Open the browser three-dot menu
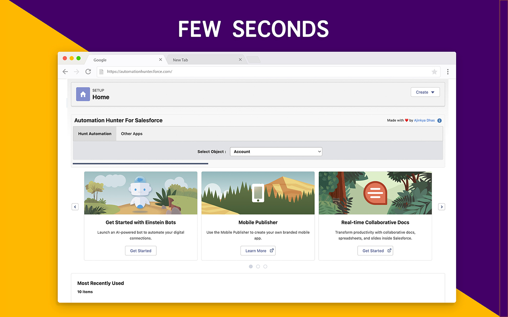Image resolution: width=508 pixels, height=317 pixels. [448, 72]
